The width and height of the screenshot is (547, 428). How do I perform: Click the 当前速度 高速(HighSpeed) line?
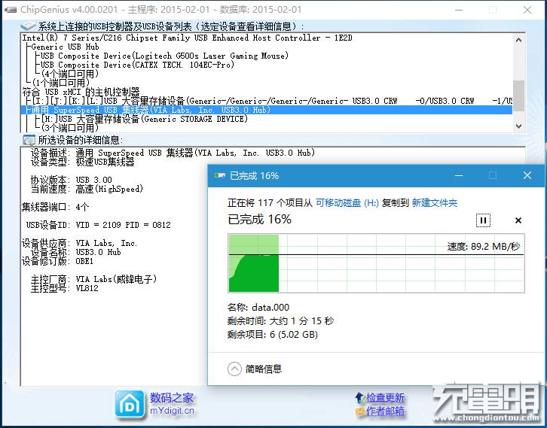(87, 189)
